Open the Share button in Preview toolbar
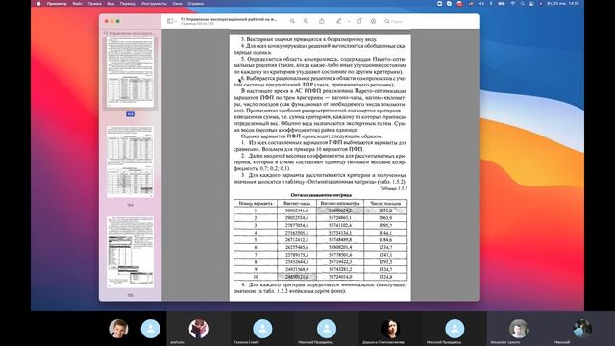 click(321, 21)
